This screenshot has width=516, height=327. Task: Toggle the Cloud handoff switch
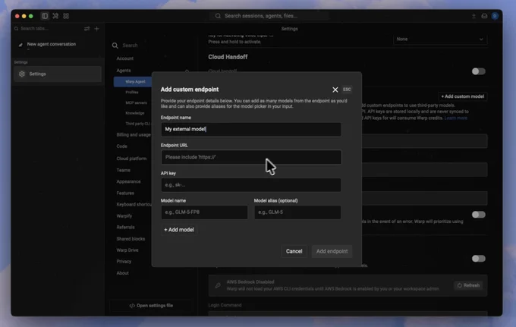pyautogui.click(x=479, y=71)
